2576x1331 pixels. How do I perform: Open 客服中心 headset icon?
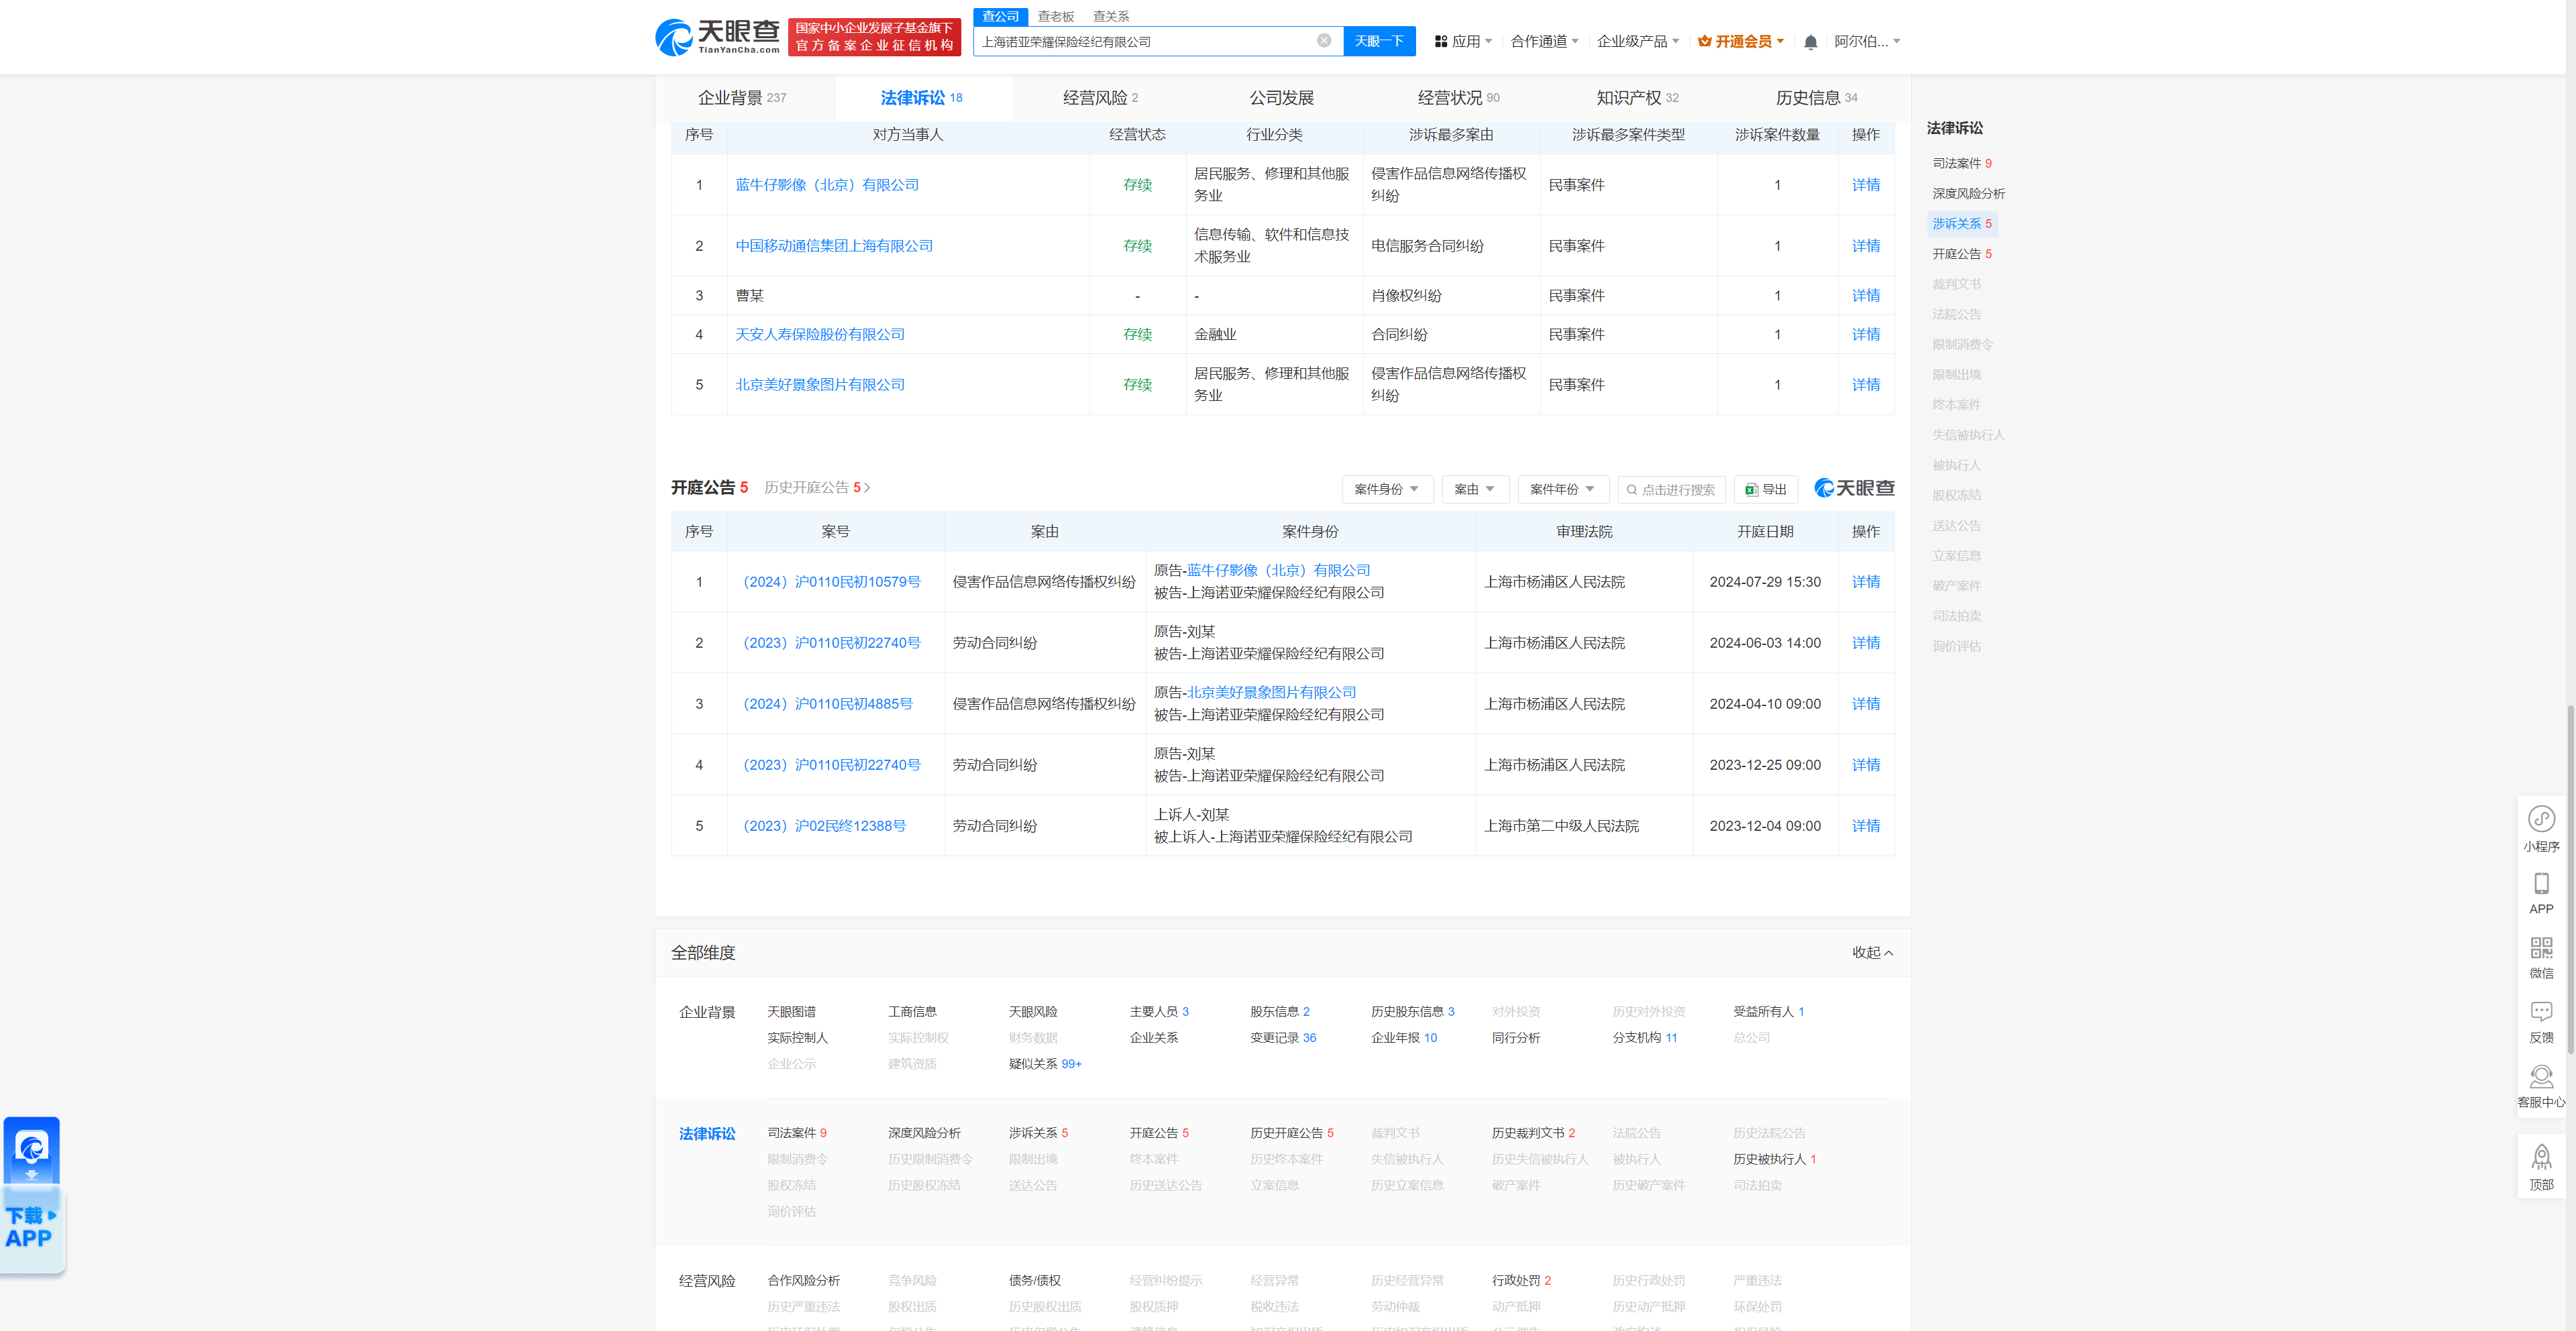tap(2541, 1086)
